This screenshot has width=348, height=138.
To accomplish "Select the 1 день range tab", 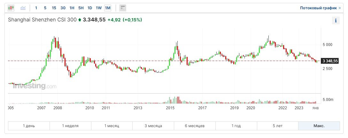I will pyautogui.click(x=29, y=126).
